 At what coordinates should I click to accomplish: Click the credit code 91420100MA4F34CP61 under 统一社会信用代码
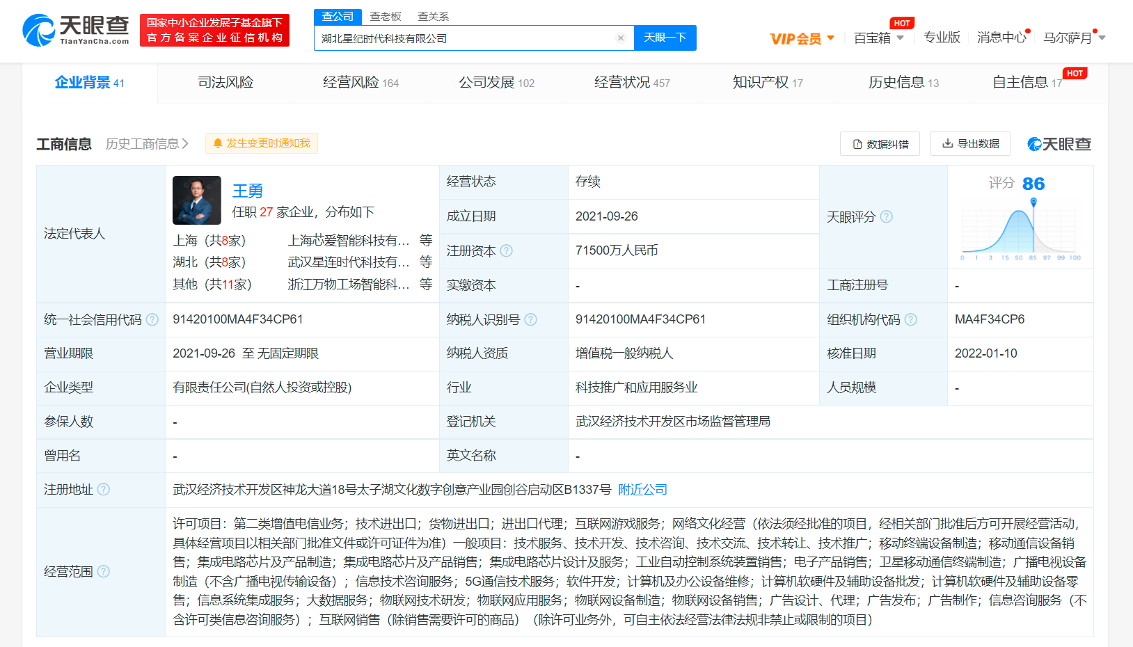(238, 319)
